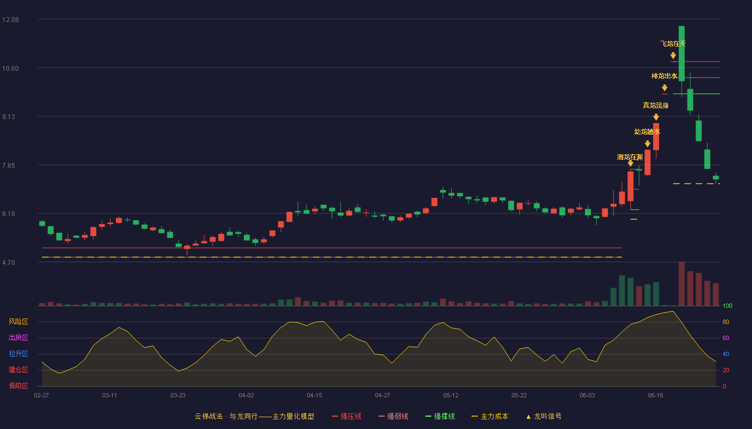
Task: Click the green 100 indicator axis label
Action: 727,306
